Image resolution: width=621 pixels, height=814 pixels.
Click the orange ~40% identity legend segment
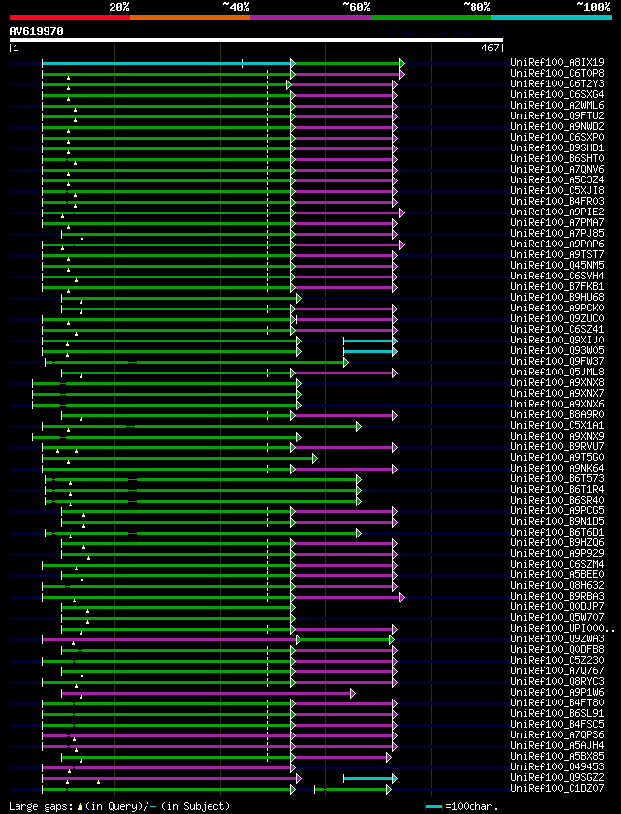tap(190, 17)
